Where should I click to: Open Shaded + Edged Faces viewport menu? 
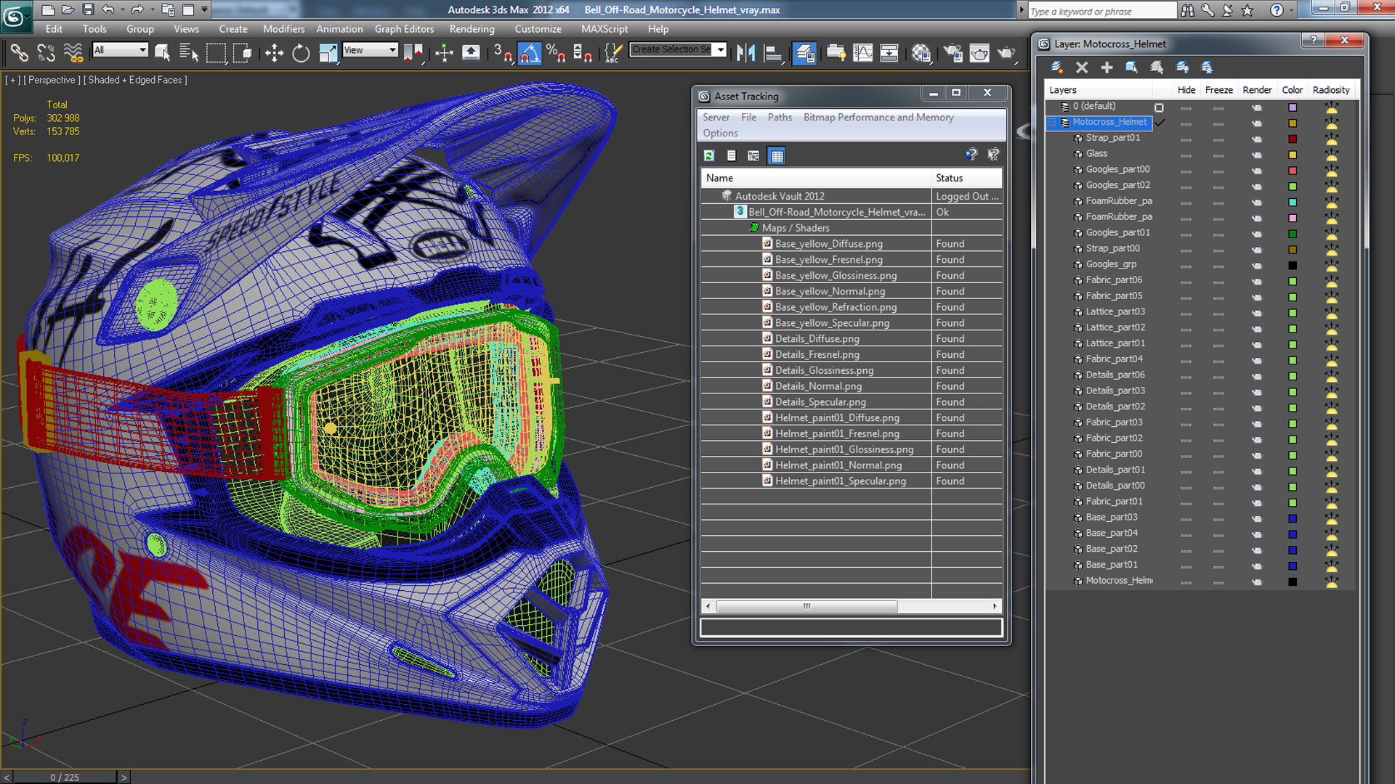click(135, 80)
